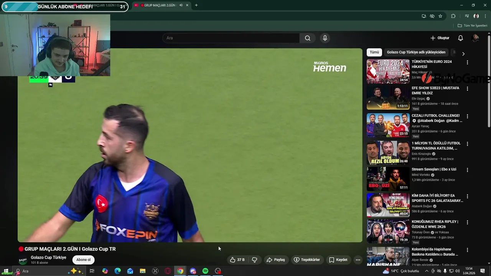
Task: Open the taskbar clock showing 13:54
Action: 469,271
